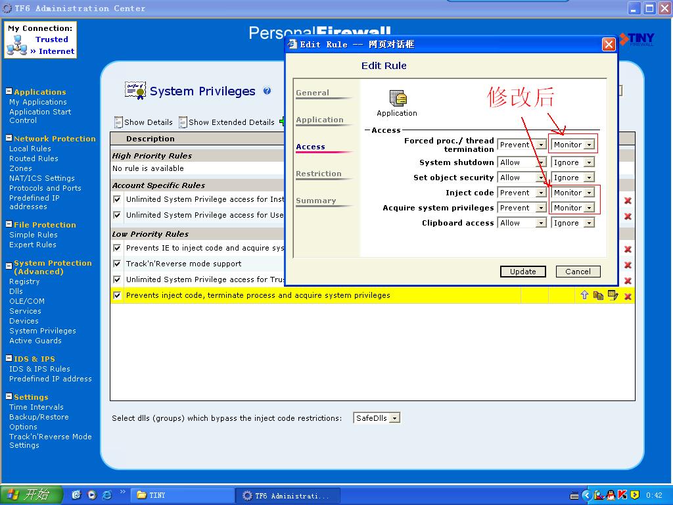673x505 pixels.
Task: Click the Update button
Action: tap(522, 272)
